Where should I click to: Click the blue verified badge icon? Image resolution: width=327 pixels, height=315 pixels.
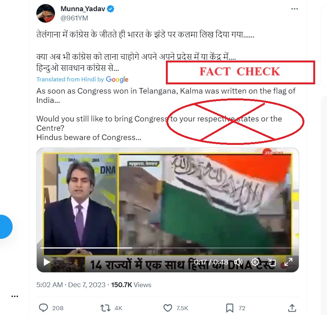pyautogui.click(x=111, y=9)
